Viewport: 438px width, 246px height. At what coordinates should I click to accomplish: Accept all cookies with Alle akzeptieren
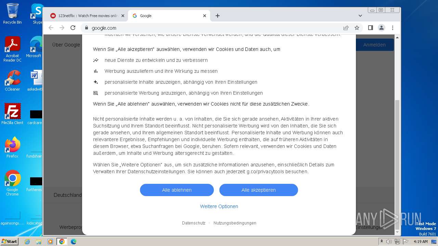[258, 190]
